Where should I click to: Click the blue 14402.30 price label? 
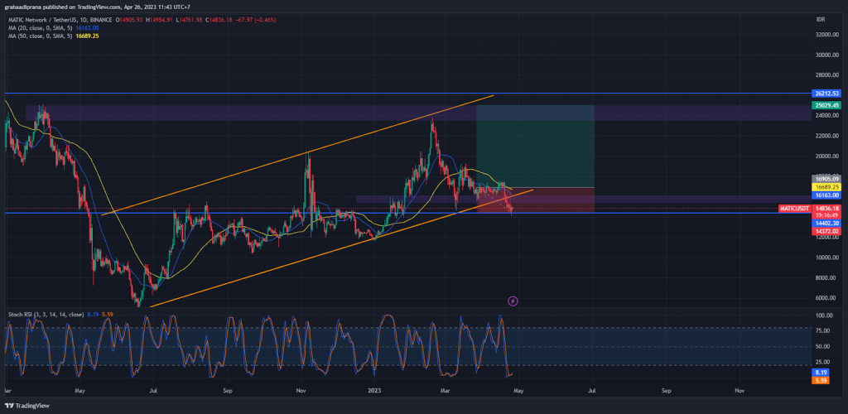click(826, 223)
